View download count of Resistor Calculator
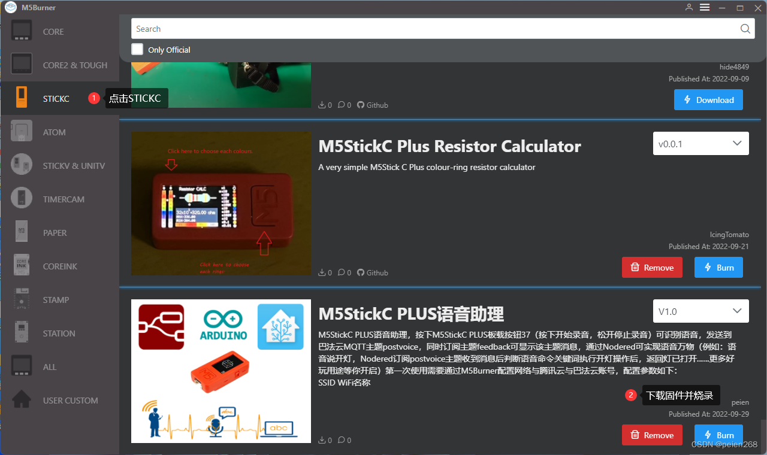Image resolution: width=767 pixels, height=455 pixels. click(x=325, y=272)
